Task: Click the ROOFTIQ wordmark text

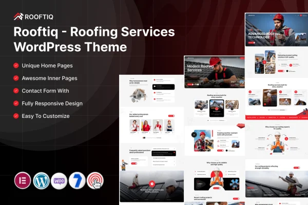Action: 39,17
